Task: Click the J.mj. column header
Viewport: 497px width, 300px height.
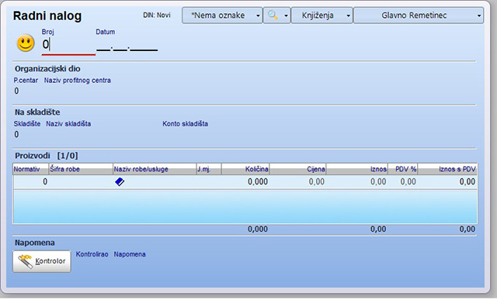Action: pos(209,169)
